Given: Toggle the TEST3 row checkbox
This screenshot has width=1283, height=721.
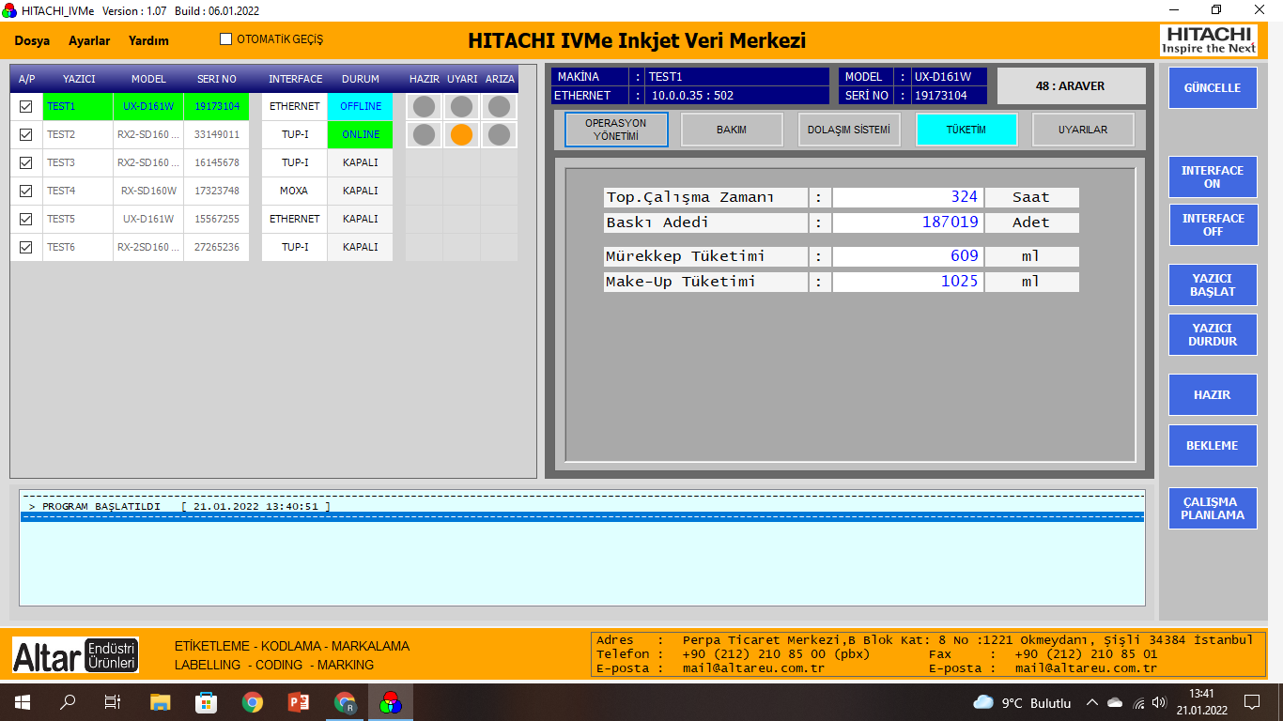Looking at the screenshot, I should (26, 163).
